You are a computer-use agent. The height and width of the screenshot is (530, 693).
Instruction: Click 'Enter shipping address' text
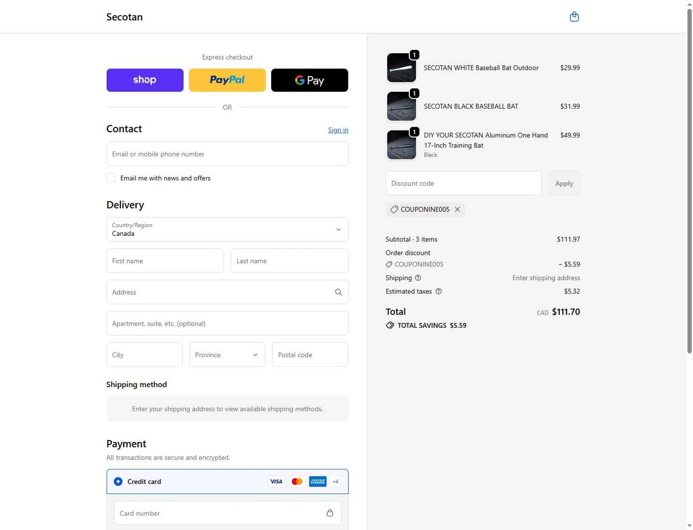click(x=546, y=278)
